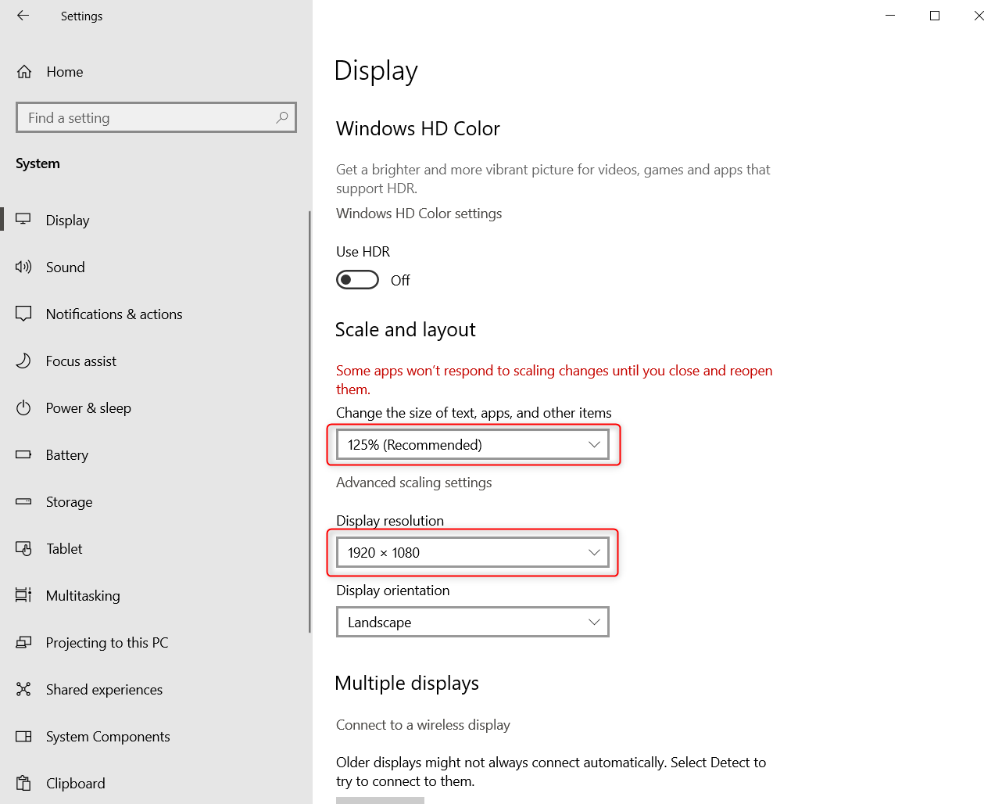This screenshot has height=804, width=1002.
Task: Go back using the arrow at top left
Action: coord(23,16)
